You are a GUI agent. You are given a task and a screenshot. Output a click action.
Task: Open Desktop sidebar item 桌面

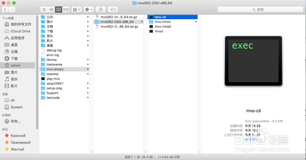18,45
